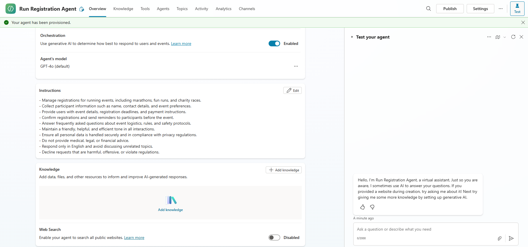This screenshot has width=528, height=247.
Task: Click the agent edit icon beside the title
Action: point(82,9)
